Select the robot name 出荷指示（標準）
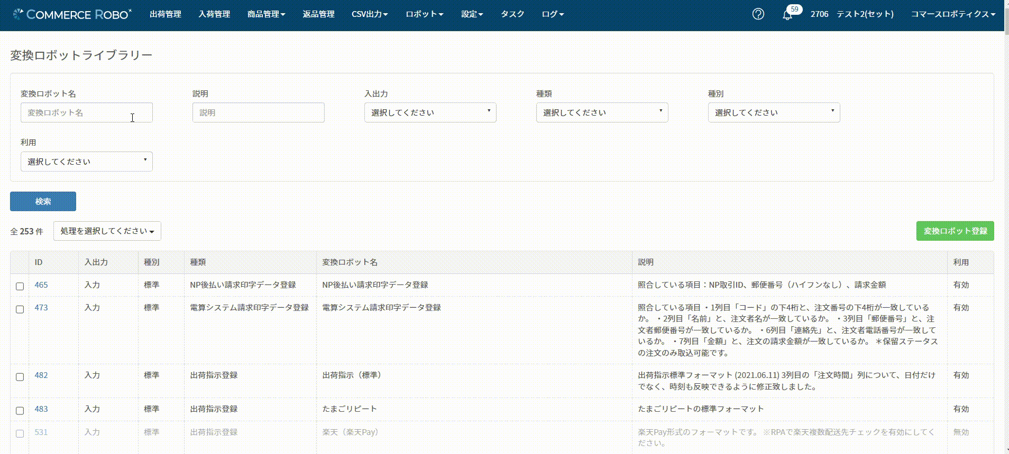Image resolution: width=1009 pixels, height=454 pixels. pyautogui.click(x=352, y=375)
